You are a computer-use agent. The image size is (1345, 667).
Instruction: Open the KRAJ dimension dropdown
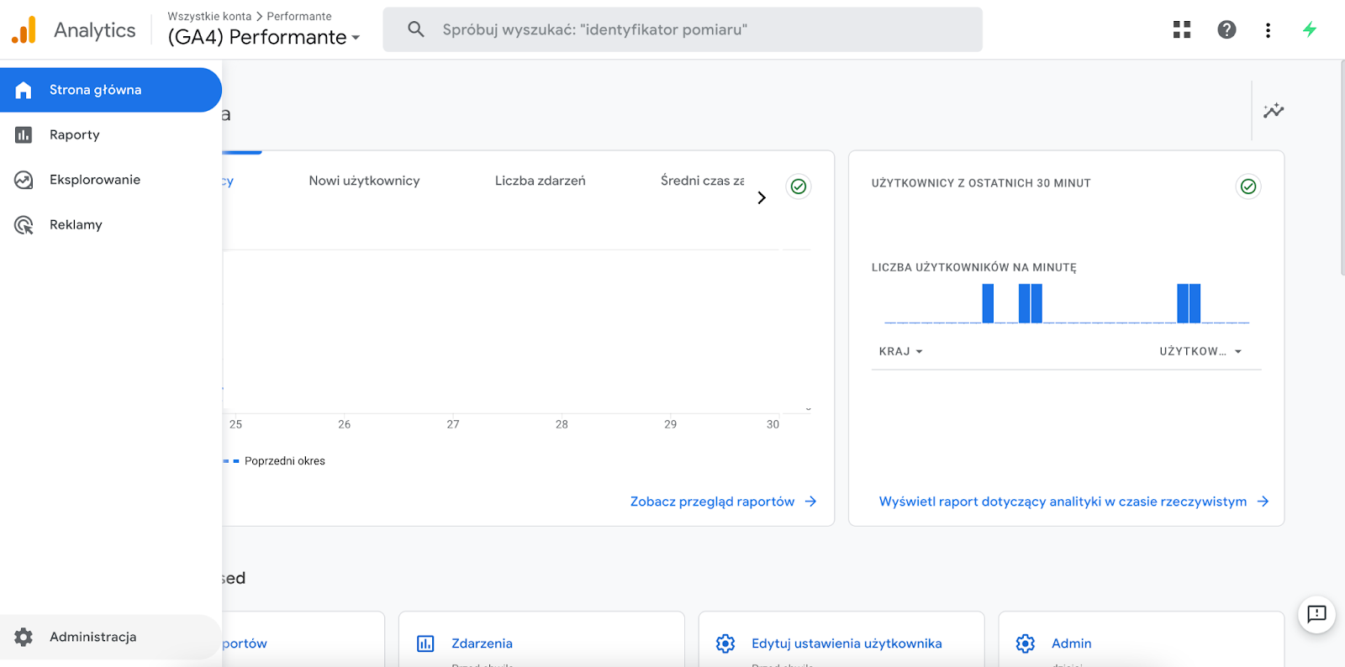click(x=901, y=351)
